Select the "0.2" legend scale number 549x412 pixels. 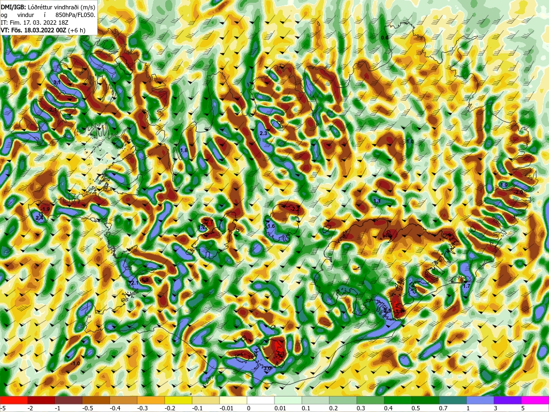[x=333, y=408]
